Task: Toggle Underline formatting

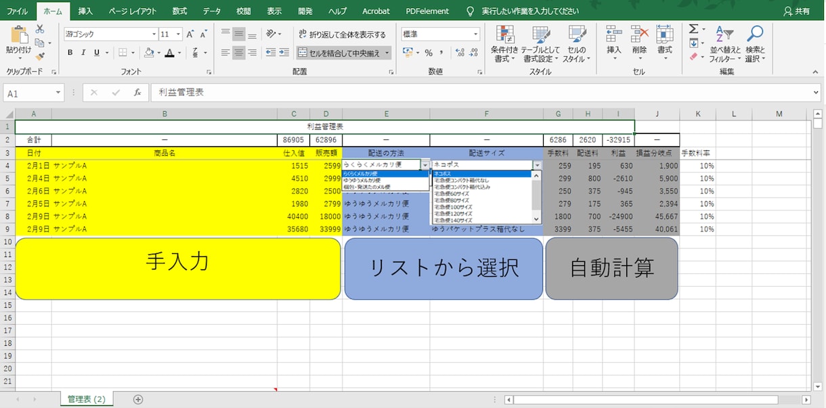Action: click(x=97, y=53)
